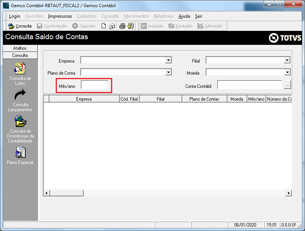Viewport: 305px width, 231px height.
Task: Click the 06/01/2020 date in status bar
Action: pyautogui.click(x=245, y=225)
